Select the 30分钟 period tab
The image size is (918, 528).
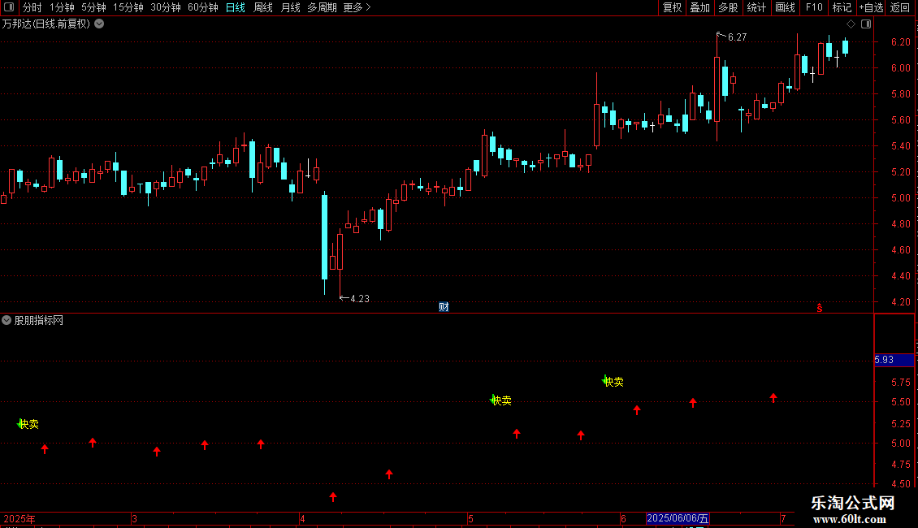click(166, 7)
